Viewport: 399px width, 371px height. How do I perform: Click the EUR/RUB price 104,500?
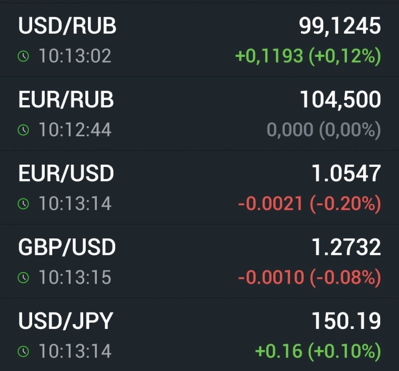point(340,100)
